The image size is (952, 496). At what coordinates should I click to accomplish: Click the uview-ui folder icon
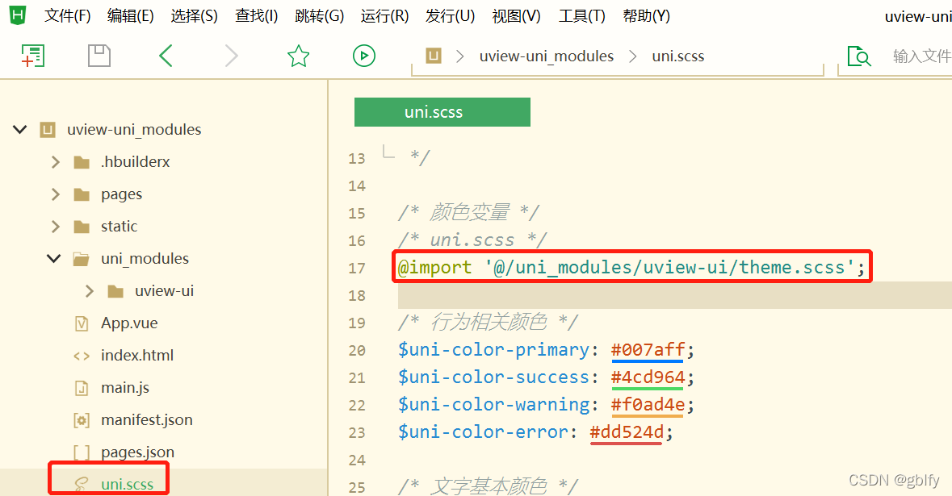(115, 291)
